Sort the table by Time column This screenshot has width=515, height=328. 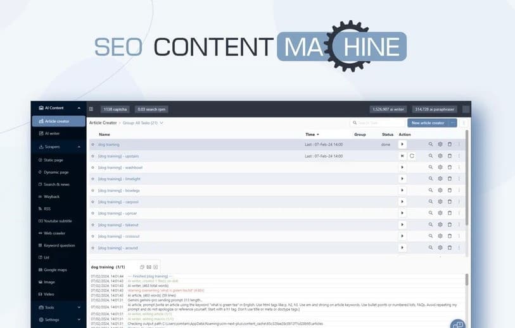(312, 135)
